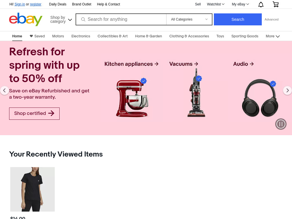Open the shopping cart icon

tap(276, 4)
